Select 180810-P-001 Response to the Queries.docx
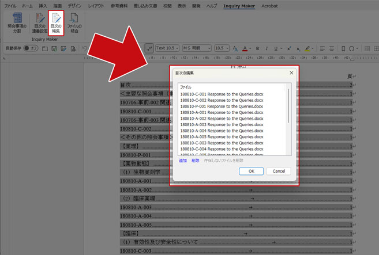Screen dimensions: 379x255 point(222,106)
